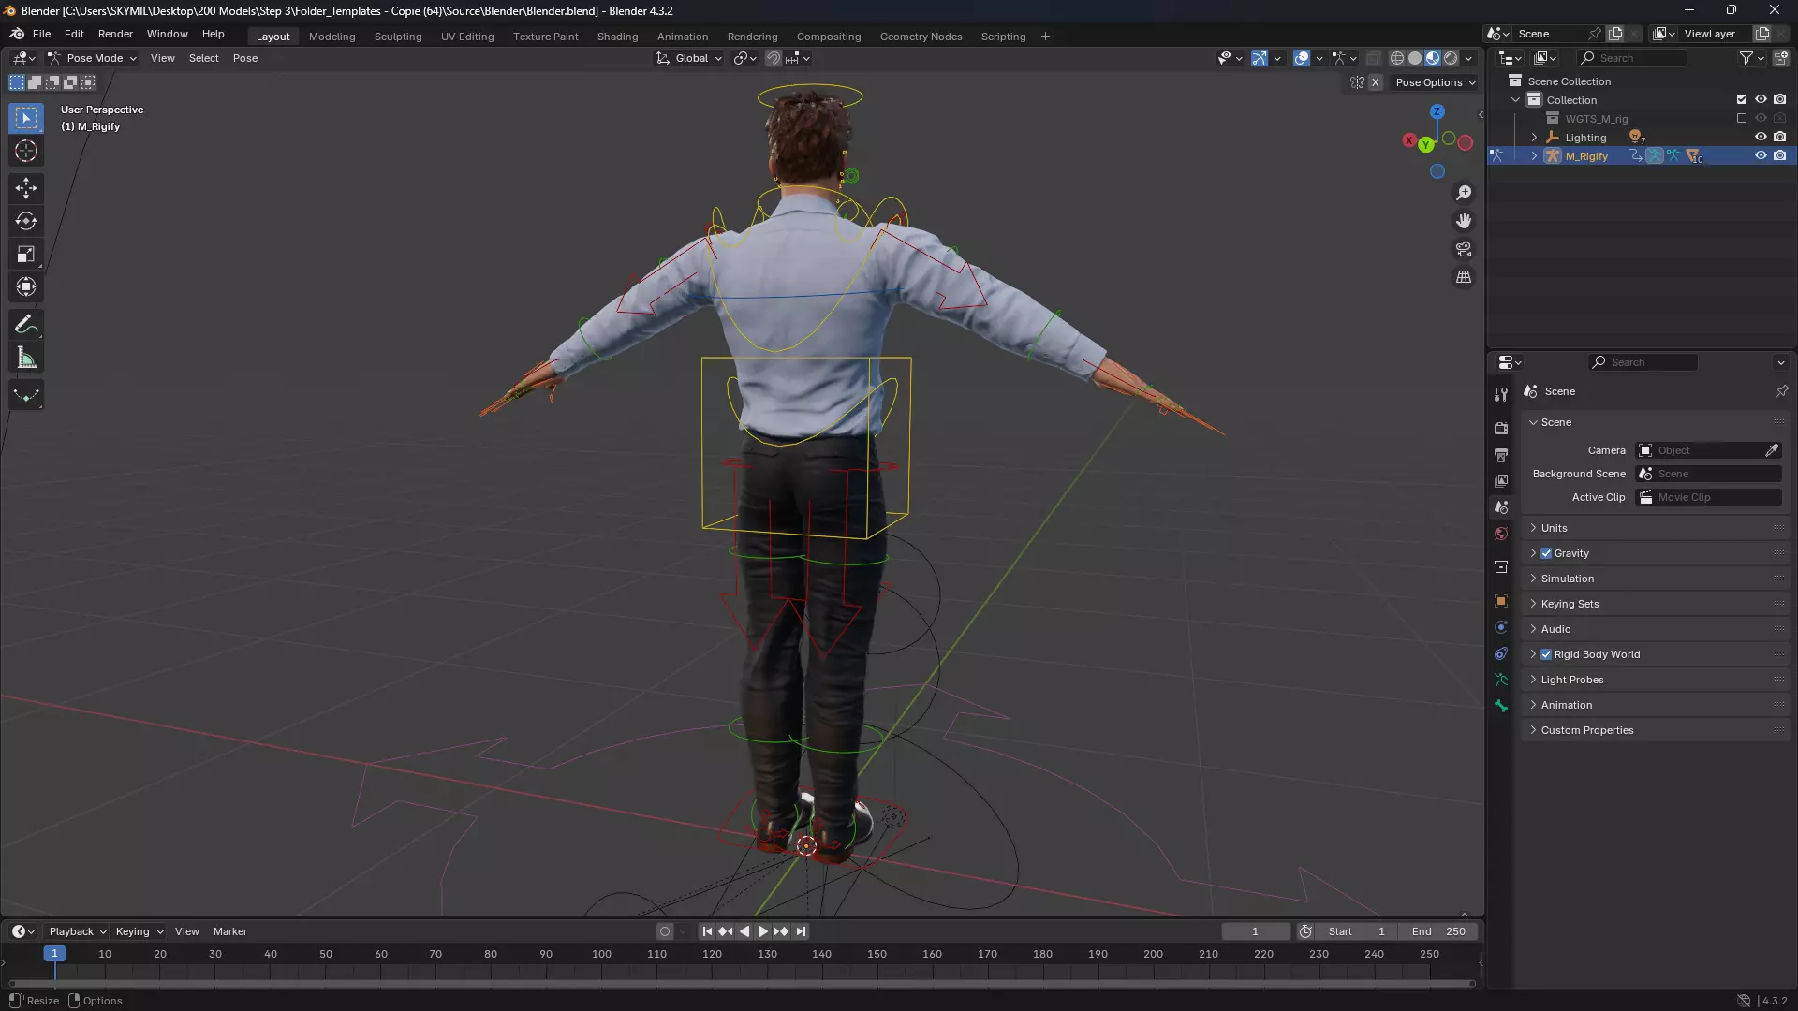Expand the Keying Sets panel
Image resolution: width=1798 pixels, height=1011 pixels.
coord(1656,604)
